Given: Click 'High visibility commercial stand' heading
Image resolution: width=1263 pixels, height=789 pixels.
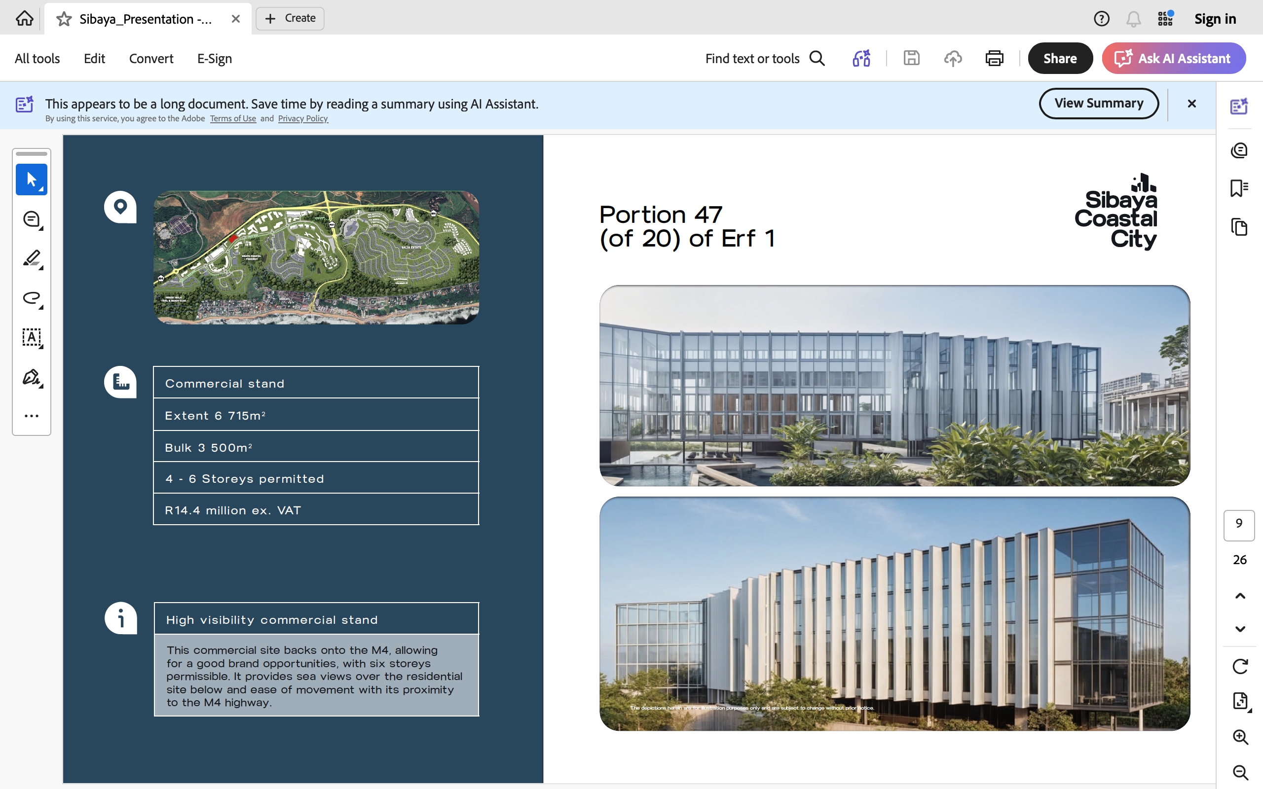Looking at the screenshot, I should pyautogui.click(x=272, y=620).
